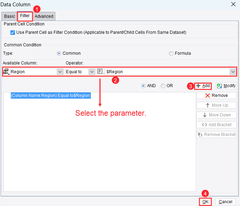240x206 pixels.
Task: Select the Region Equal to $Region condition
Action: pyautogui.click(x=50, y=96)
